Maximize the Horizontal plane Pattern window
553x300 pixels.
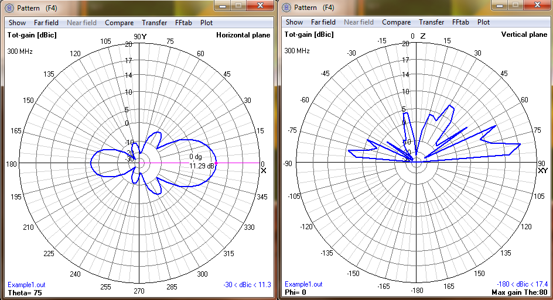[238, 6]
